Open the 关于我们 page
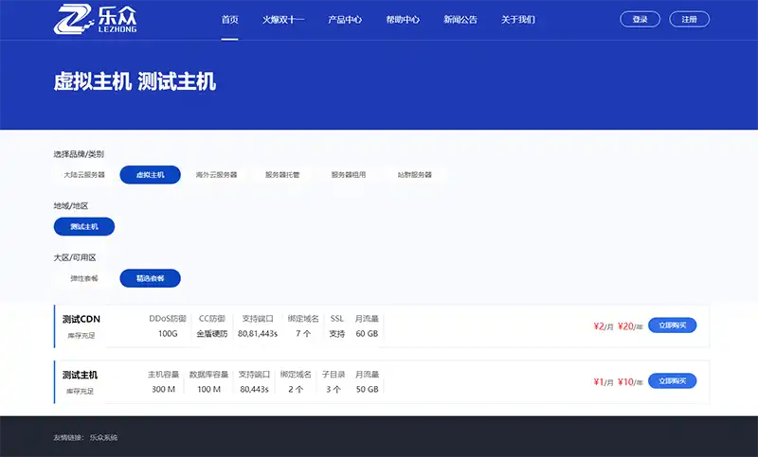The height and width of the screenshot is (457, 758). (518, 19)
